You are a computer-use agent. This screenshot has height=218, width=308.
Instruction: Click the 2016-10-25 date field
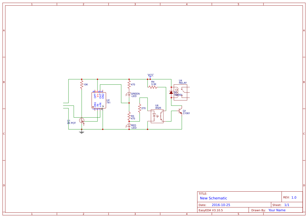[221, 205]
